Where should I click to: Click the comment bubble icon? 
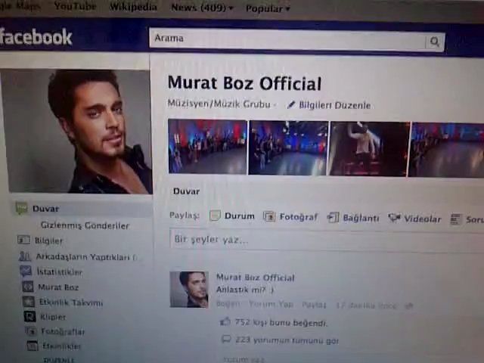226,340
